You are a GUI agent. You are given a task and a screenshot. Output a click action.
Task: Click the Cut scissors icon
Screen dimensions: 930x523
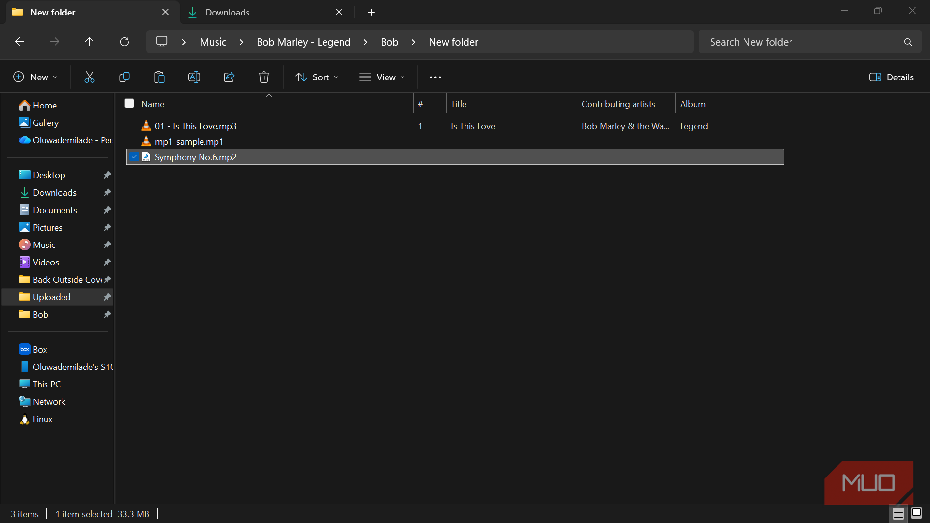[90, 77]
